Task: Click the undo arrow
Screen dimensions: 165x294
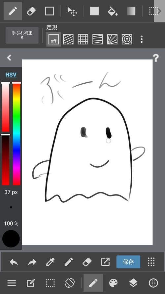Action: click(14, 262)
